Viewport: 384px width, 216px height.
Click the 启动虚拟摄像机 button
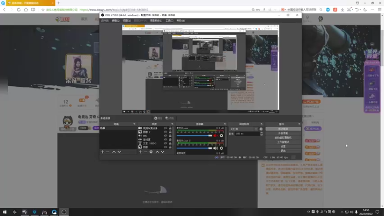(283, 138)
